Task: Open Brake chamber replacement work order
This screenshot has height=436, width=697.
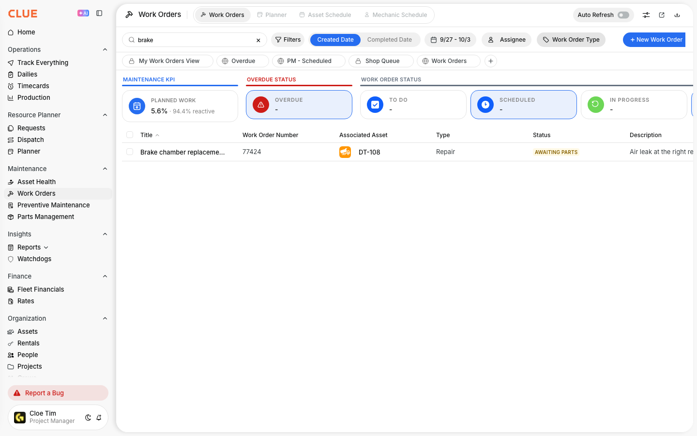Action: point(182,152)
